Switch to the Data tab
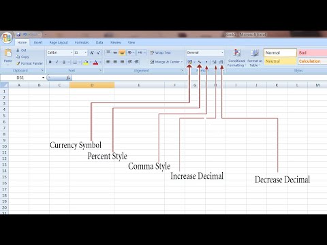Image resolution: width=327 pixels, height=245 pixels. tap(99, 42)
